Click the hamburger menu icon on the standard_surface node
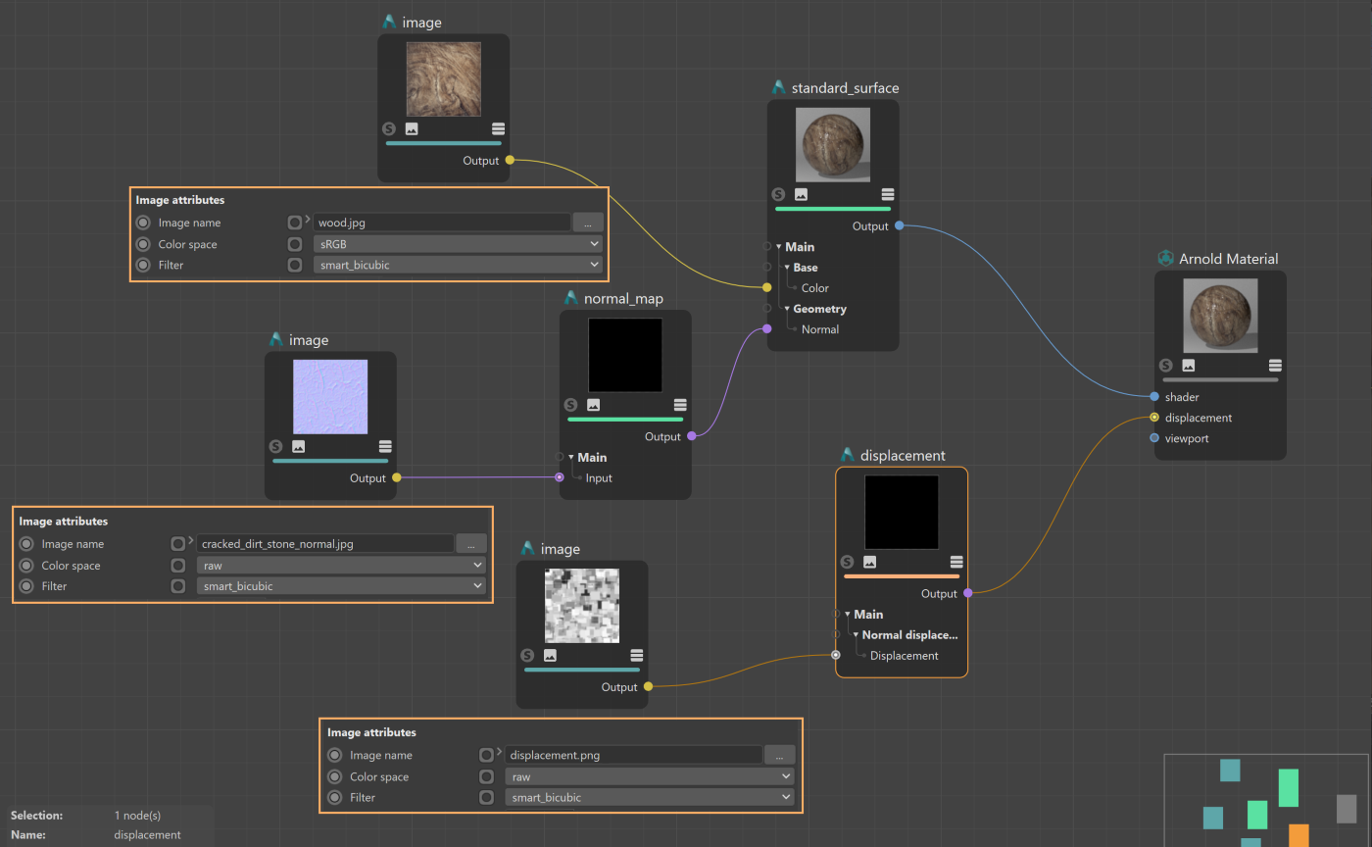 [x=887, y=194]
